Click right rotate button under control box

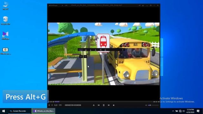click(85, 56)
